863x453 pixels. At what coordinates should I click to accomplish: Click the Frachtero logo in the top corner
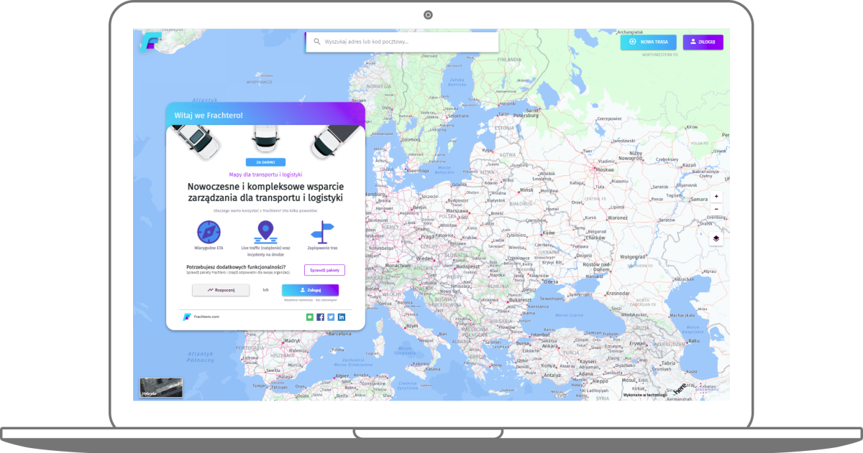tap(151, 42)
